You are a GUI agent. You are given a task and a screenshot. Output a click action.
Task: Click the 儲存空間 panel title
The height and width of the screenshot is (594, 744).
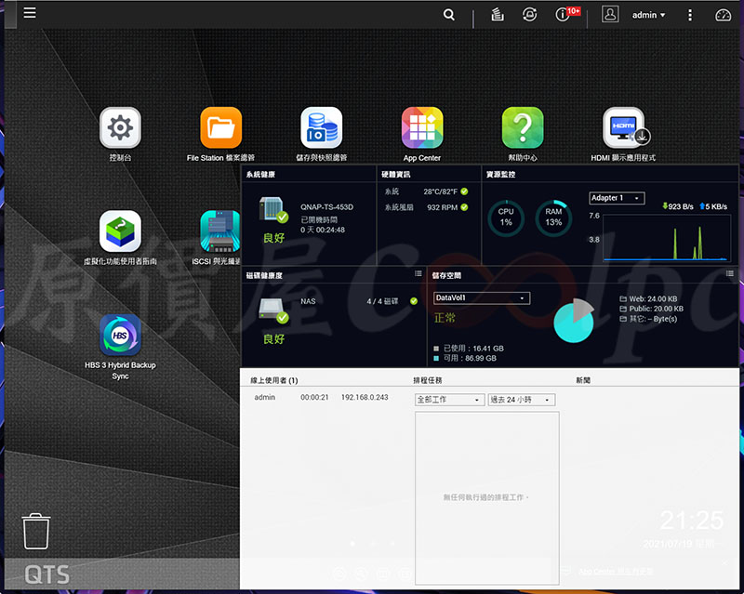coord(446,275)
